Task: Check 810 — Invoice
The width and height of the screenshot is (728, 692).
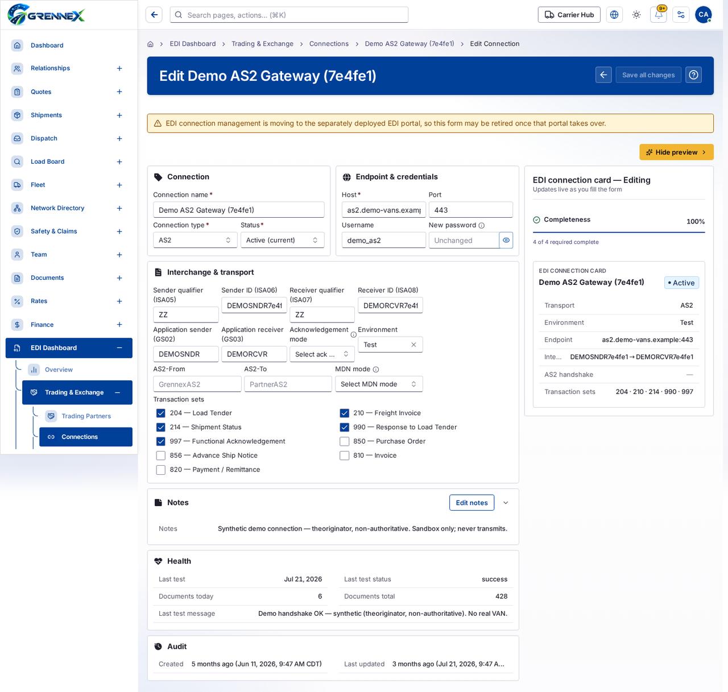Action: pyautogui.click(x=344, y=455)
